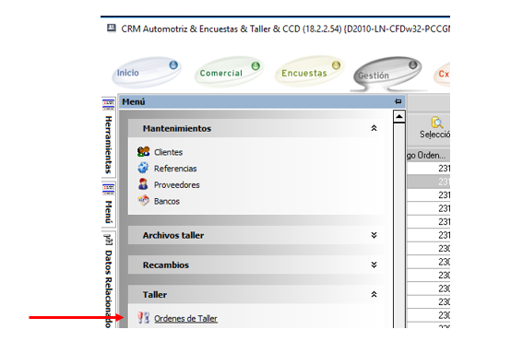Expand the Recambios section
Screen dimensions: 523x353
[374, 265]
